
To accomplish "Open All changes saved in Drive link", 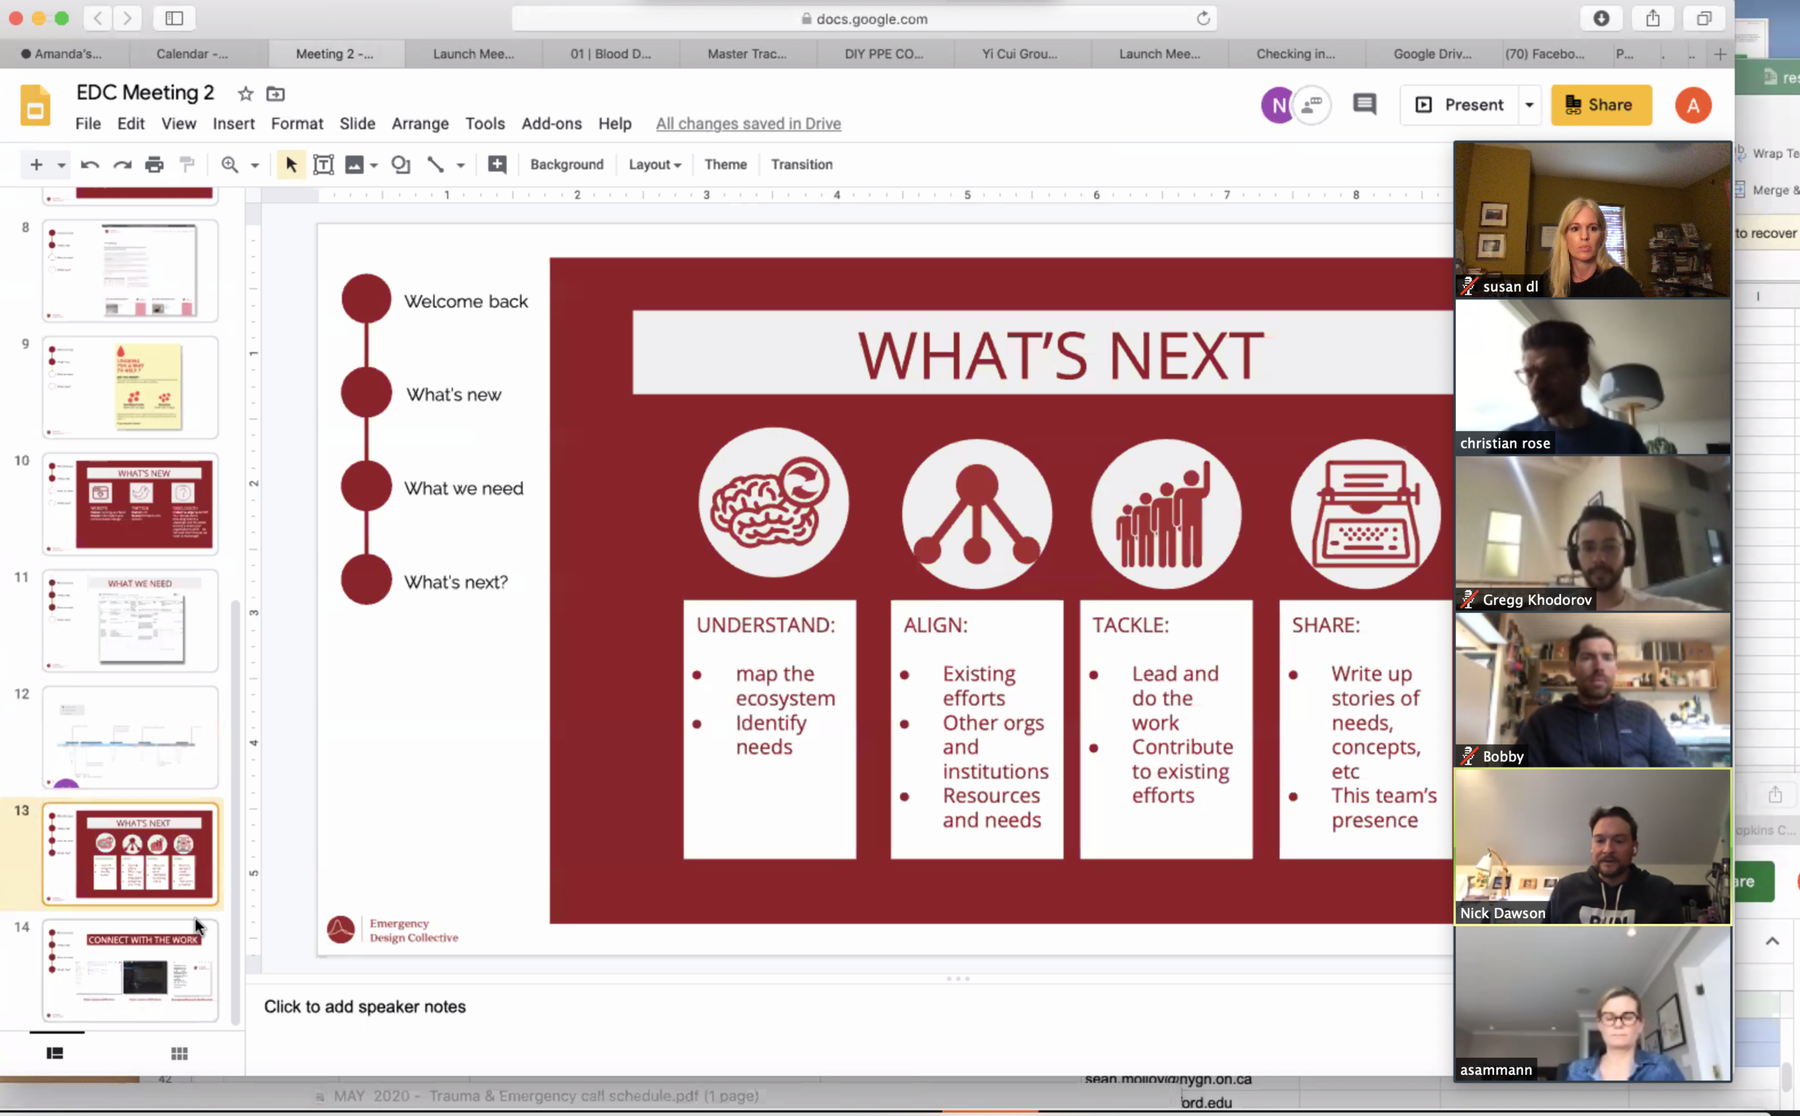I will point(747,124).
